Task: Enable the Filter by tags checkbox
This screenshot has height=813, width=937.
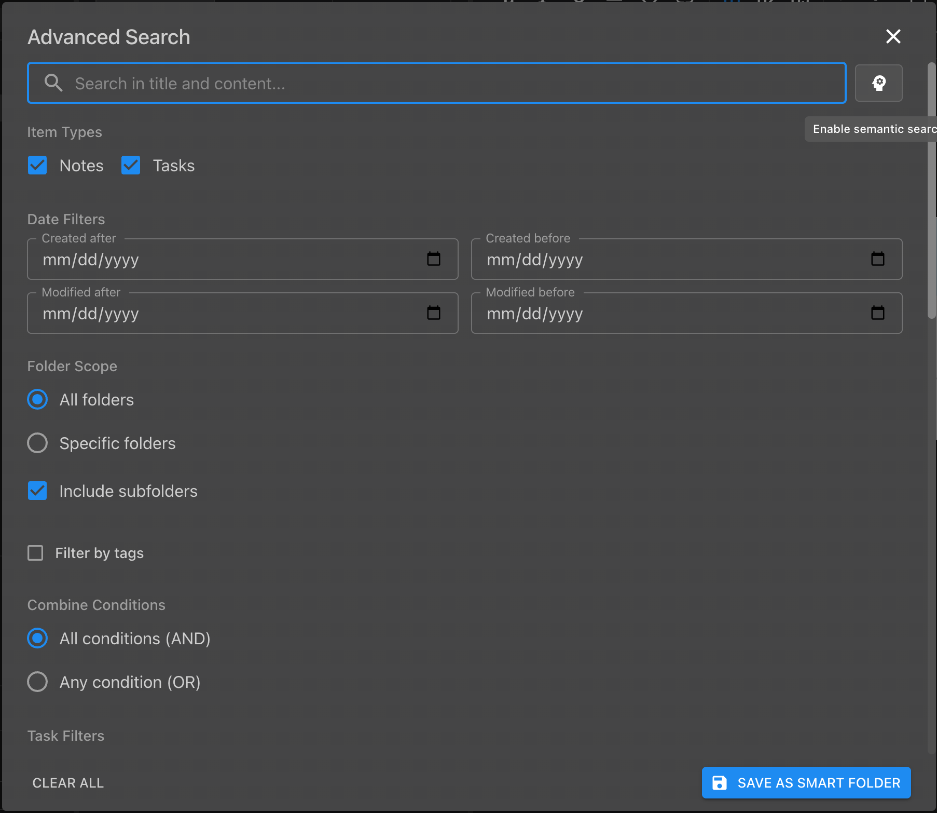Action: tap(35, 553)
